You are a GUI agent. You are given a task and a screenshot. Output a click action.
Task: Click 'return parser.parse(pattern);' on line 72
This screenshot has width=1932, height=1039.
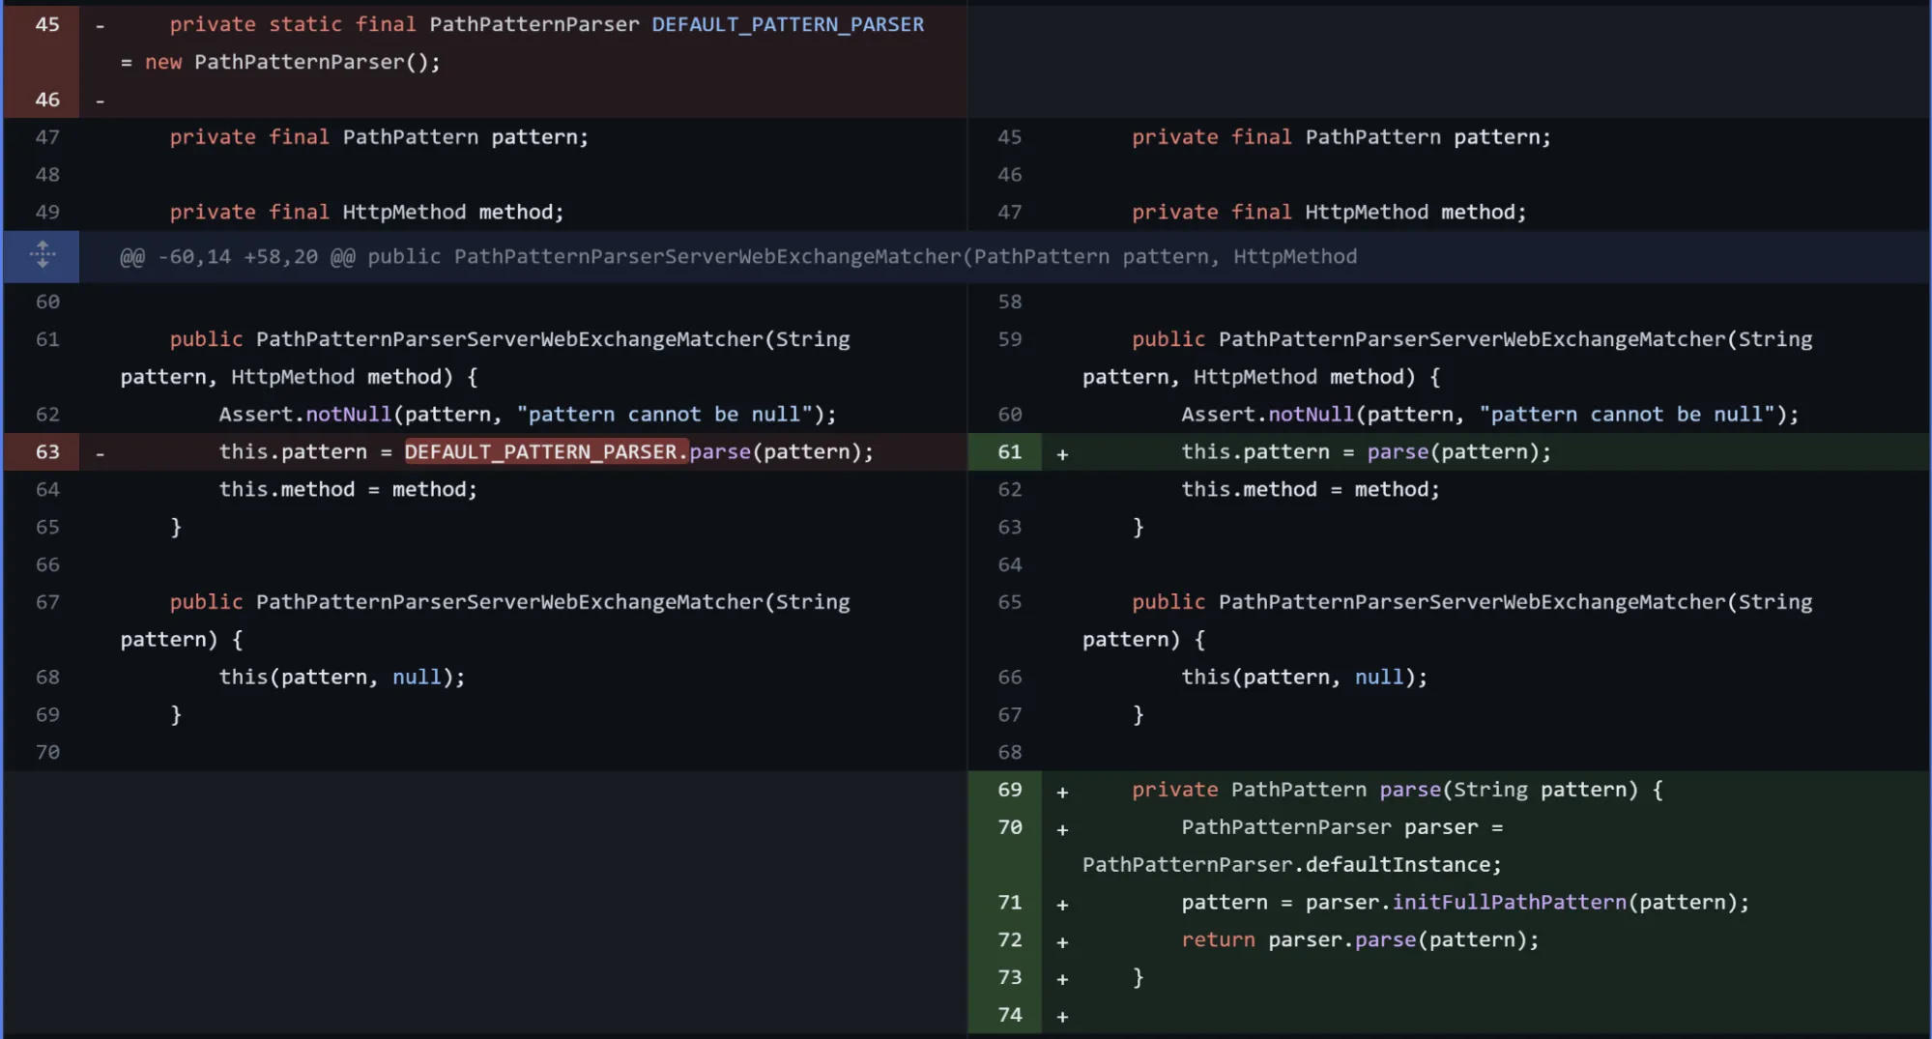pyautogui.click(x=1360, y=939)
